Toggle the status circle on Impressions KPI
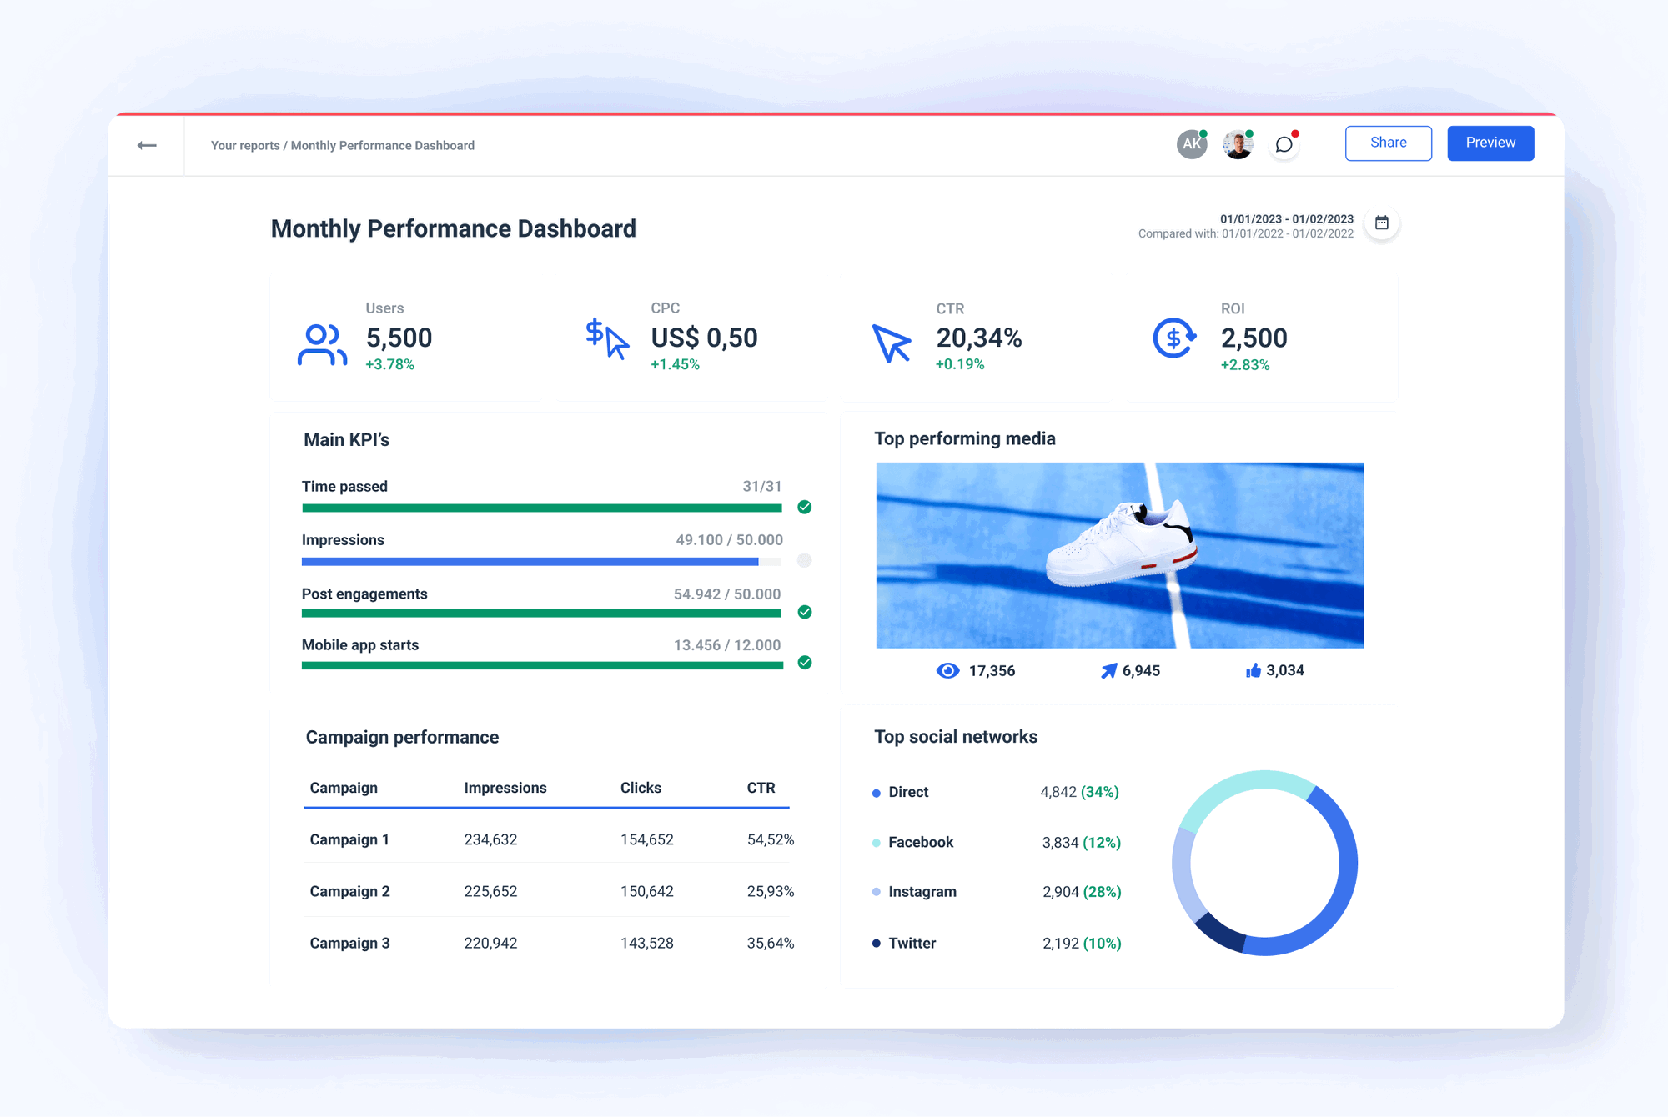 804,560
